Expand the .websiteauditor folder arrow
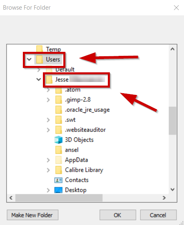Viewport: 184px width, 225px height. click(x=48, y=130)
